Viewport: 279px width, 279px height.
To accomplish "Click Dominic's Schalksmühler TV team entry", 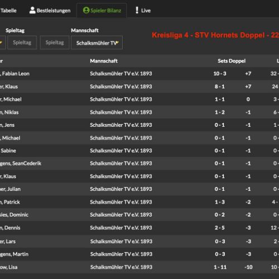I will coord(121,215).
